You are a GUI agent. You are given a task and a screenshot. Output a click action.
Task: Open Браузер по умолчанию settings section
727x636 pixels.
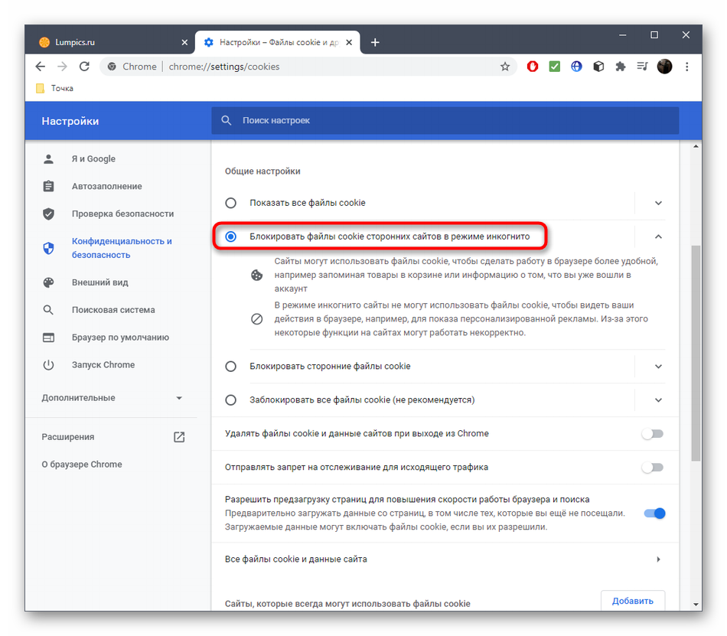tap(121, 338)
